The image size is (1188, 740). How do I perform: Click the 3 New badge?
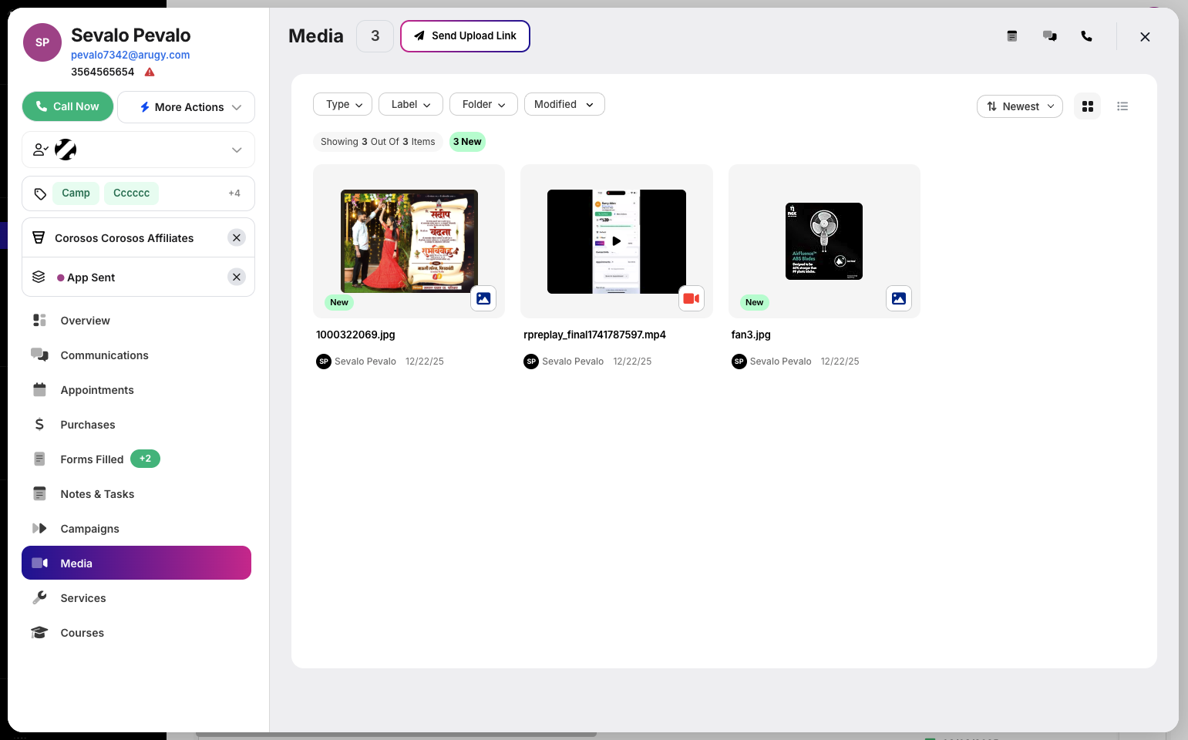click(x=467, y=142)
